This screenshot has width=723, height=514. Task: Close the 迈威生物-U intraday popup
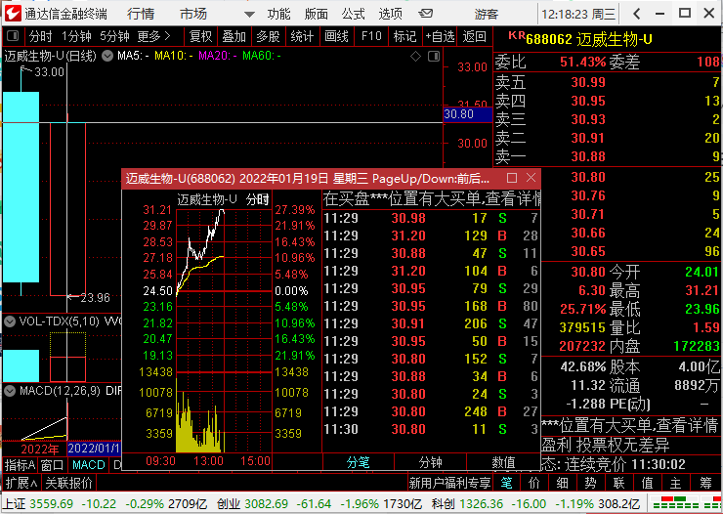pyautogui.click(x=532, y=178)
